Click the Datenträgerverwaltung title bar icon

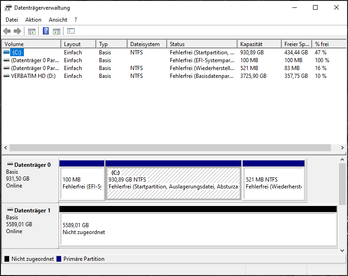pyautogui.click(x=8, y=8)
